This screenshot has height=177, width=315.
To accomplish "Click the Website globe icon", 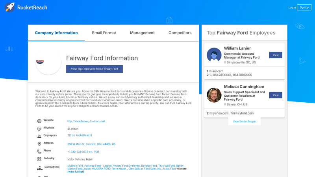I will tap(39, 121).
